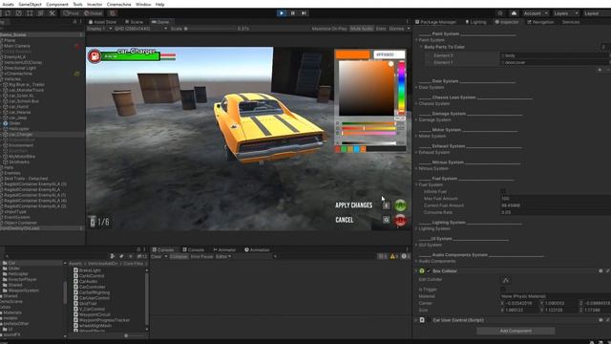Image resolution: width=611 pixels, height=344 pixels.
Task: Click the search by type icon in Project
Action: (113, 256)
